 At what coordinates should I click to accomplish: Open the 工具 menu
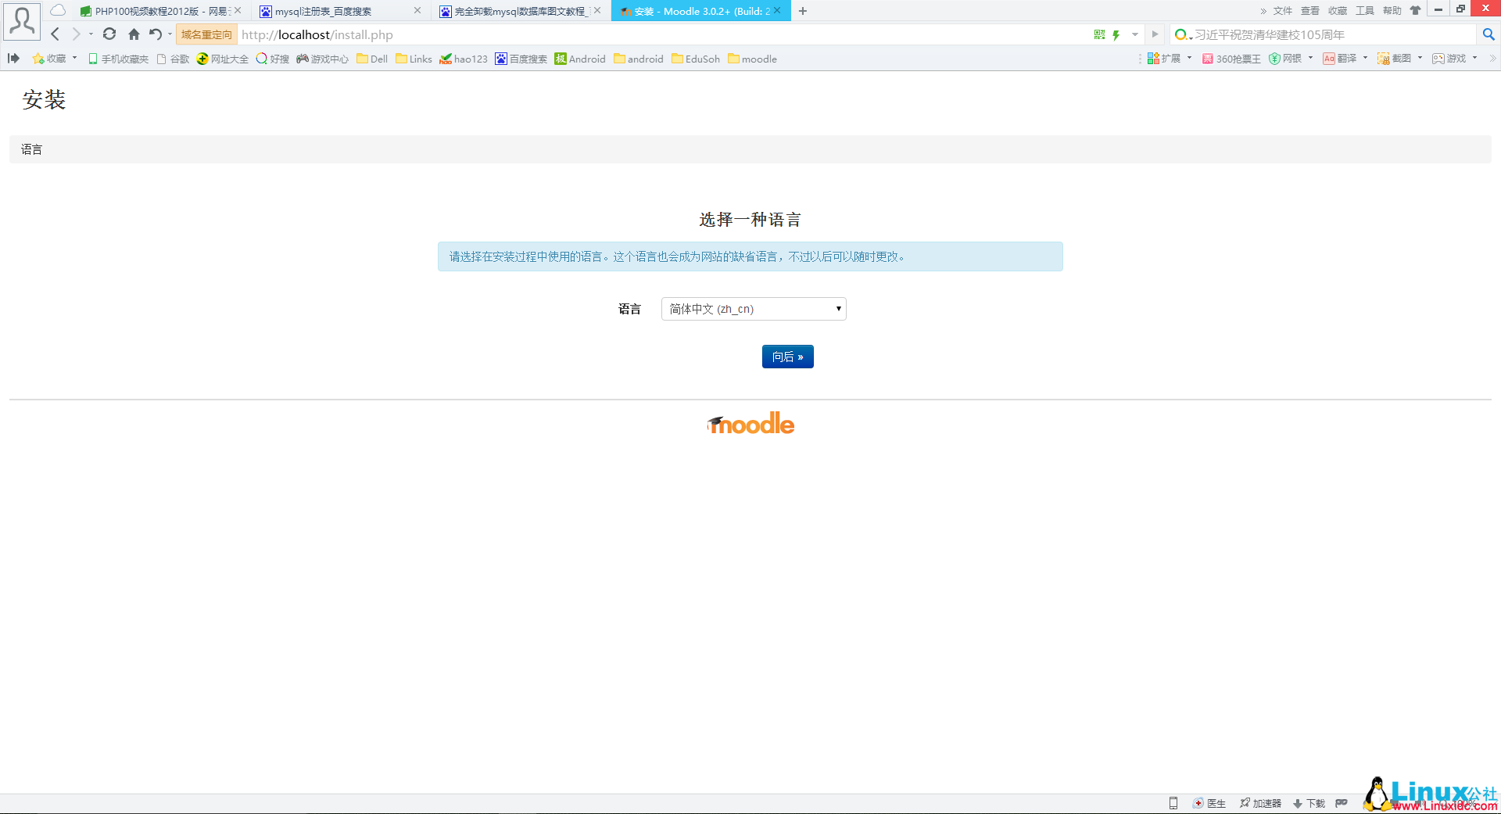tap(1364, 10)
